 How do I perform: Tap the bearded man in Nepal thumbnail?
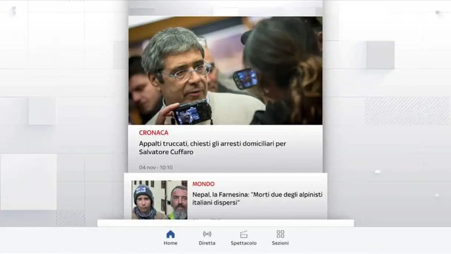pyautogui.click(x=178, y=202)
